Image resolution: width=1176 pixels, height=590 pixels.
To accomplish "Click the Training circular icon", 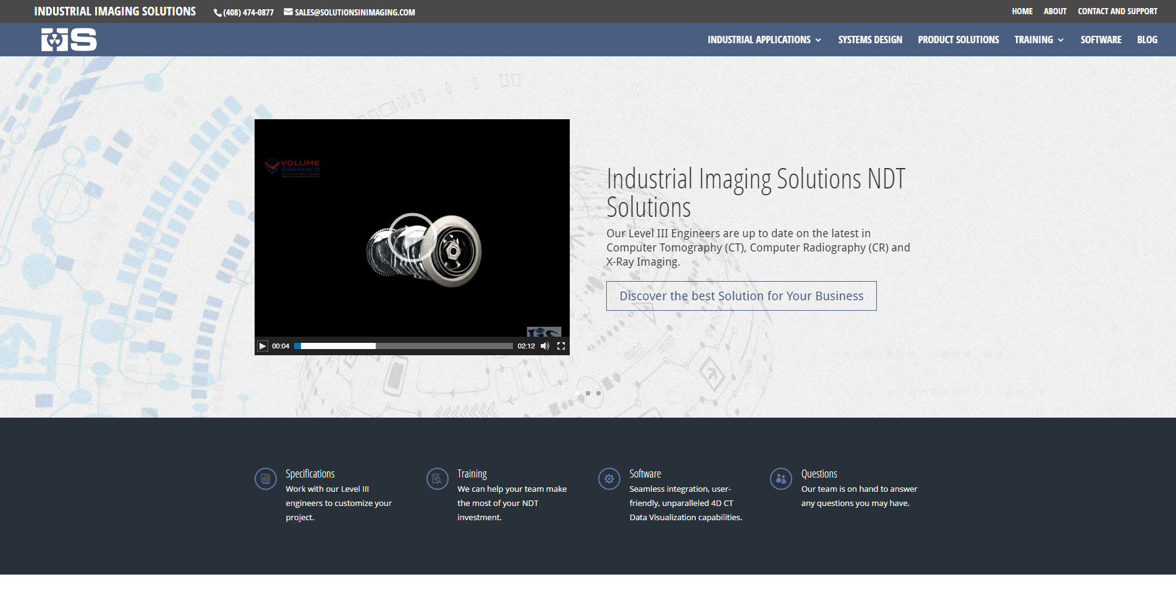I will click(x=438, y=479).
